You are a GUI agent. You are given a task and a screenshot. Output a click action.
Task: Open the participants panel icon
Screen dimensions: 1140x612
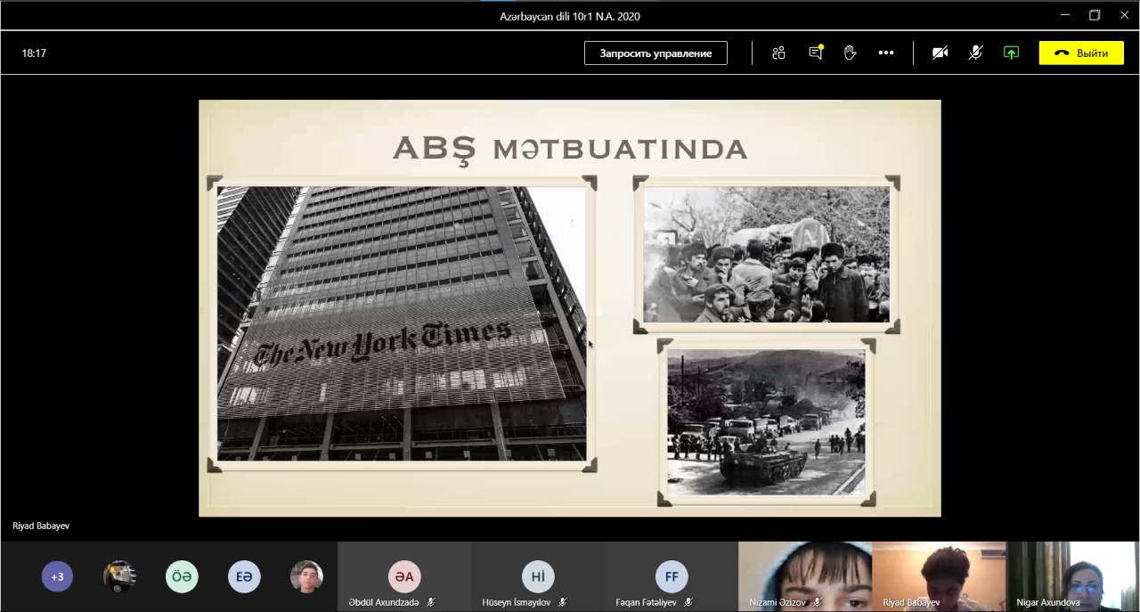click(779, 53)
